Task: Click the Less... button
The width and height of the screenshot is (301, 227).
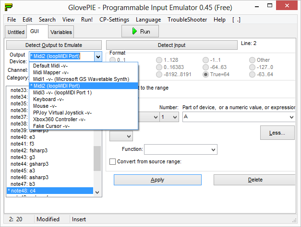Action: click(277, 133)
